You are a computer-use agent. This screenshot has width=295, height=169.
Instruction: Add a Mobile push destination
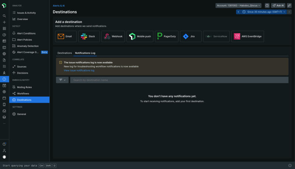tap(140, 36)
